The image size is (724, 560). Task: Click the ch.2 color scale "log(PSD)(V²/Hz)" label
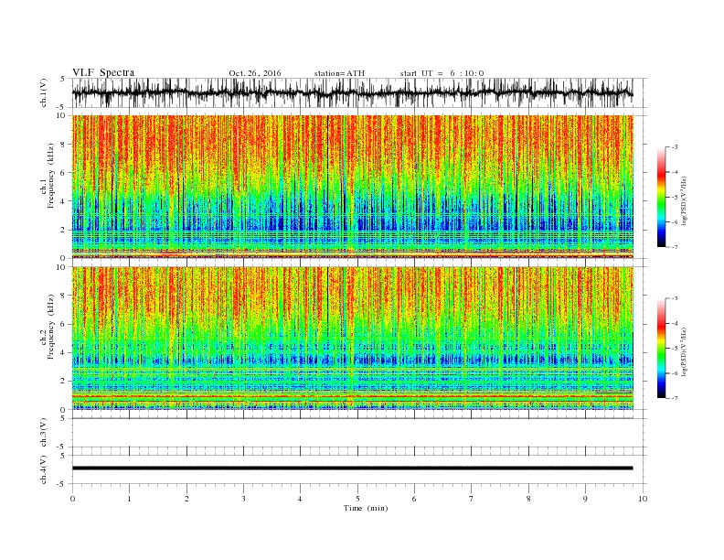point(684,351)
